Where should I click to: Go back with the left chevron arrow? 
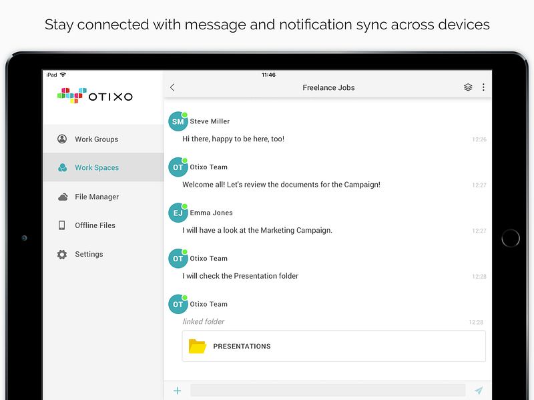pyautogui.click(x=172, y=87)
